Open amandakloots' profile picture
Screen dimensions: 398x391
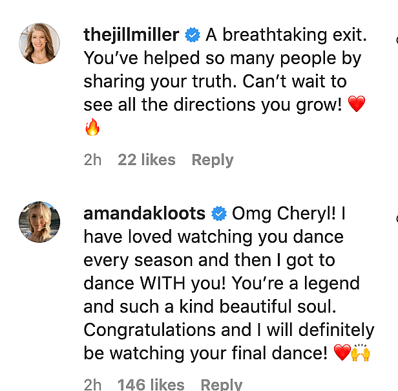[x=39, y=221]
